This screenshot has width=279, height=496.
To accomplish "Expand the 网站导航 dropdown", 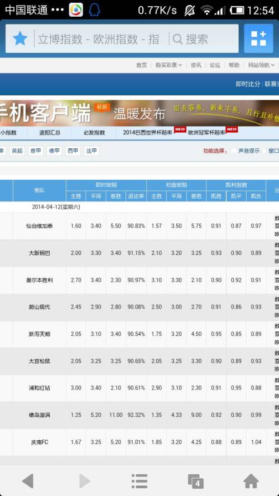I will pos(261,65).
